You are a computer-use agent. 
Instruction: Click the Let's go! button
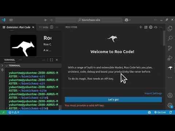pyautogui.click(x=113, y=100)
